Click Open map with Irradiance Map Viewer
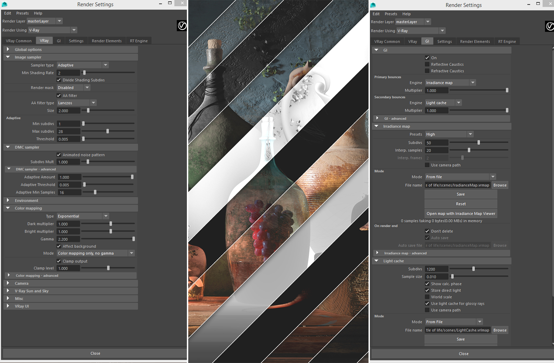This screenshot has width=554, height=363. coord(461,214)
